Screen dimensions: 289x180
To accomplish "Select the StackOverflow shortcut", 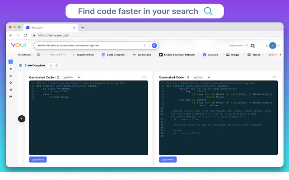I will pos(83,55).
